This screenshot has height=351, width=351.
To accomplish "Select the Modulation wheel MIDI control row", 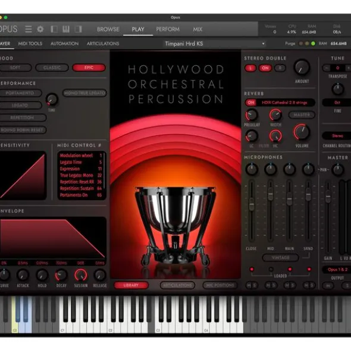I will 81,156.
